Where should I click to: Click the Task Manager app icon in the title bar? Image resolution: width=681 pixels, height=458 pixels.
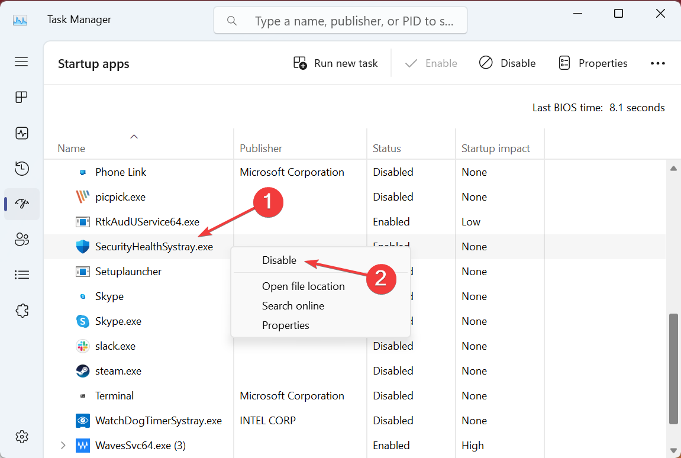point(20,20)
